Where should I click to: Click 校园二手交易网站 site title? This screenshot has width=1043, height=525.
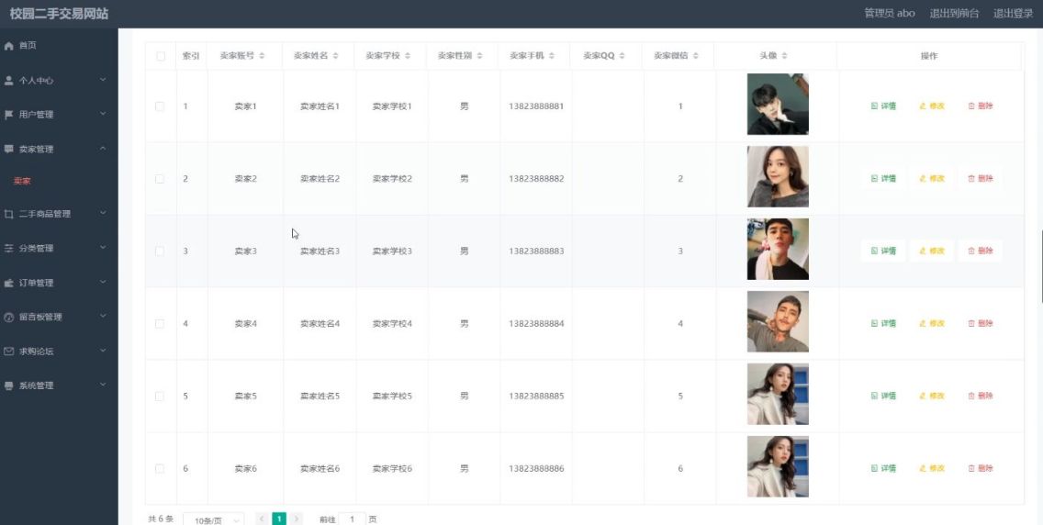59,14
